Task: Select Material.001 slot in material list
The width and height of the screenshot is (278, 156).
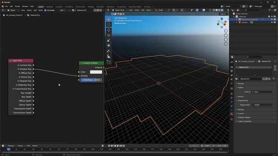Action: click(254, 68)
